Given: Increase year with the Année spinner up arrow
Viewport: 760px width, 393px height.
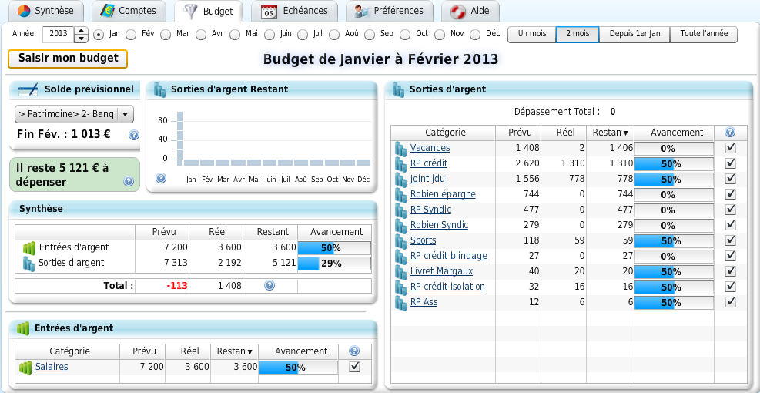Looking at the screenshot, I should pos(81,31).
